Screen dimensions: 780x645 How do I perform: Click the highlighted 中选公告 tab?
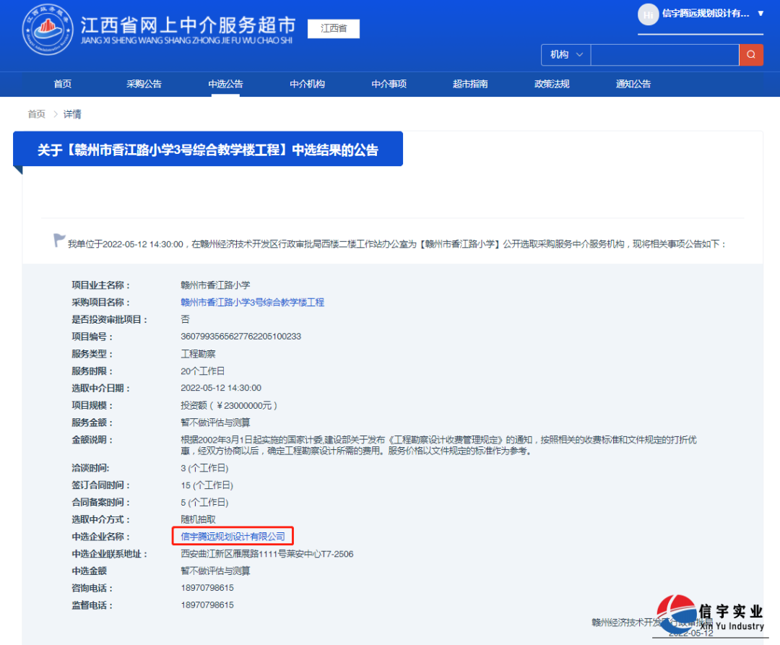[x=225, y=84]
